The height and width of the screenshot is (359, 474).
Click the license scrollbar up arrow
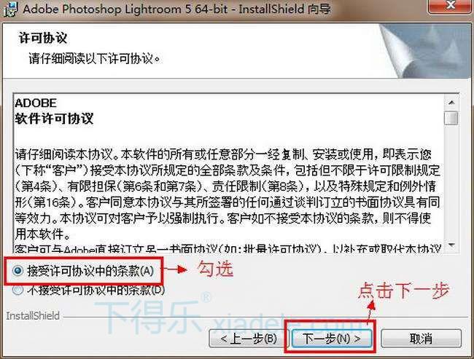point(451,103)
